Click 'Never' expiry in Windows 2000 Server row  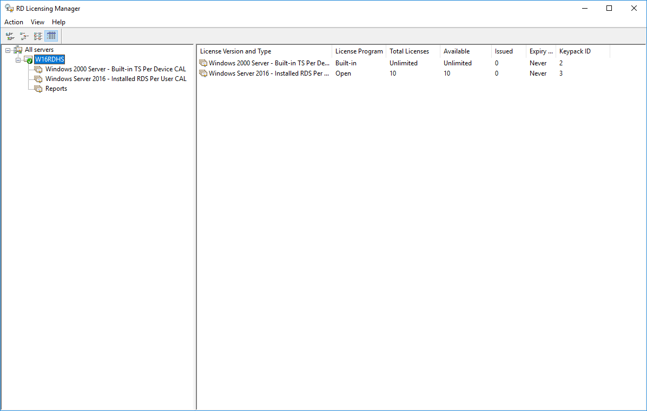(538, 63)
